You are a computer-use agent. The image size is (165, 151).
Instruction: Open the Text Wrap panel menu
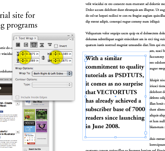point(72,39)
